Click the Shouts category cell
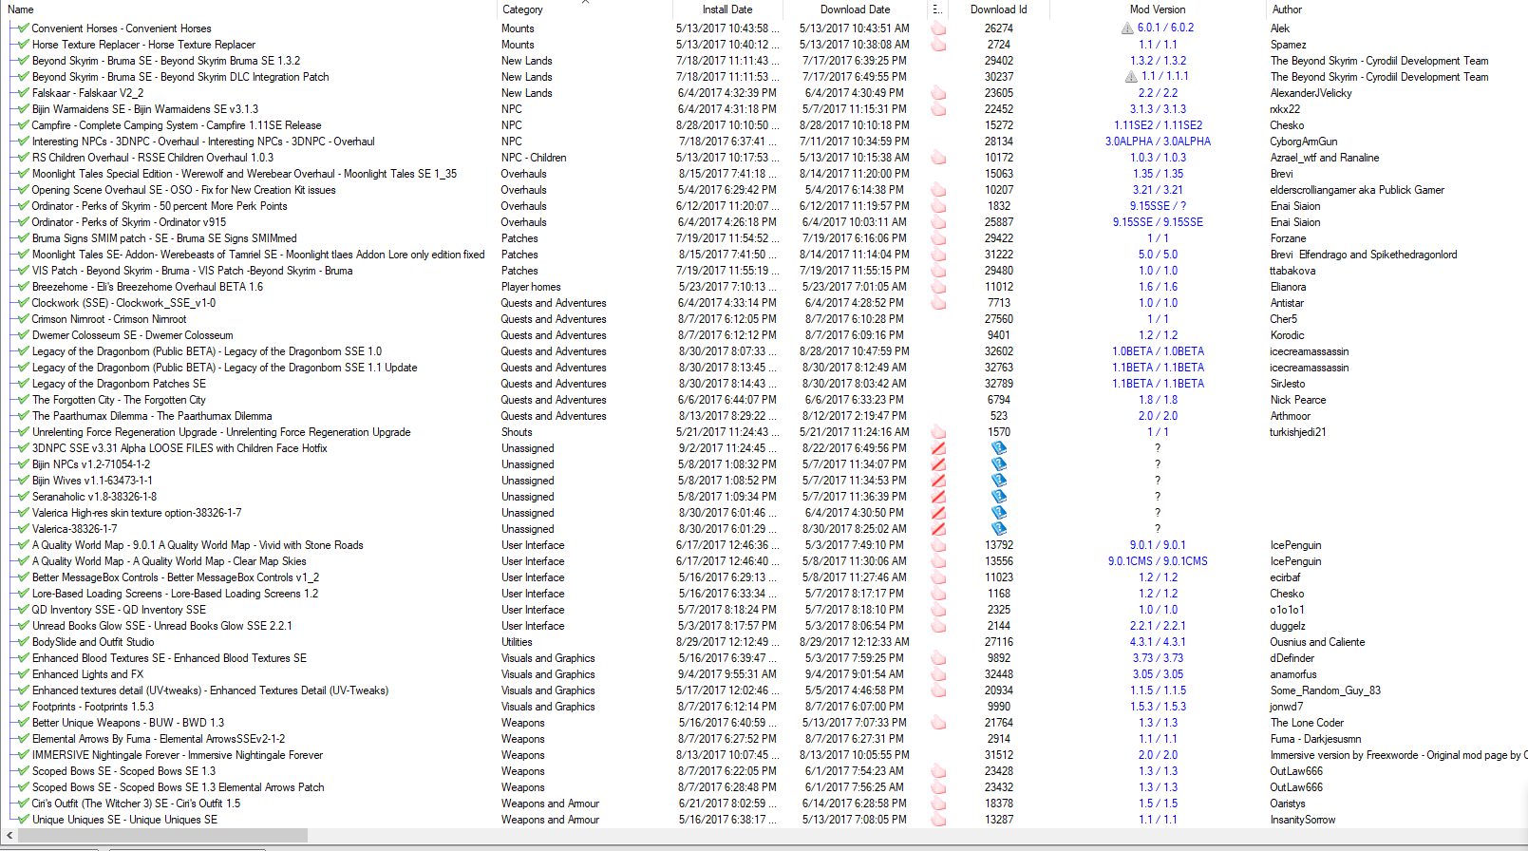Screen dimensions: 1528x851 517,432
